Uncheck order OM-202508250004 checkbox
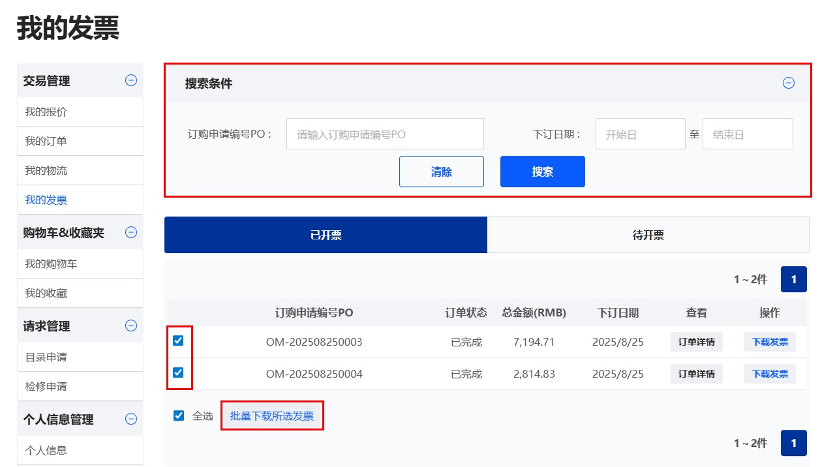 click(178, 372)
